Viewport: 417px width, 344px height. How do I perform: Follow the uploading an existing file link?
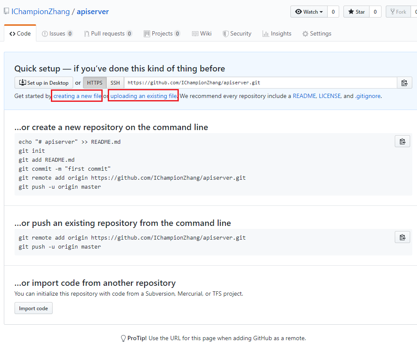pyautogui.click(x=144, y=96)
